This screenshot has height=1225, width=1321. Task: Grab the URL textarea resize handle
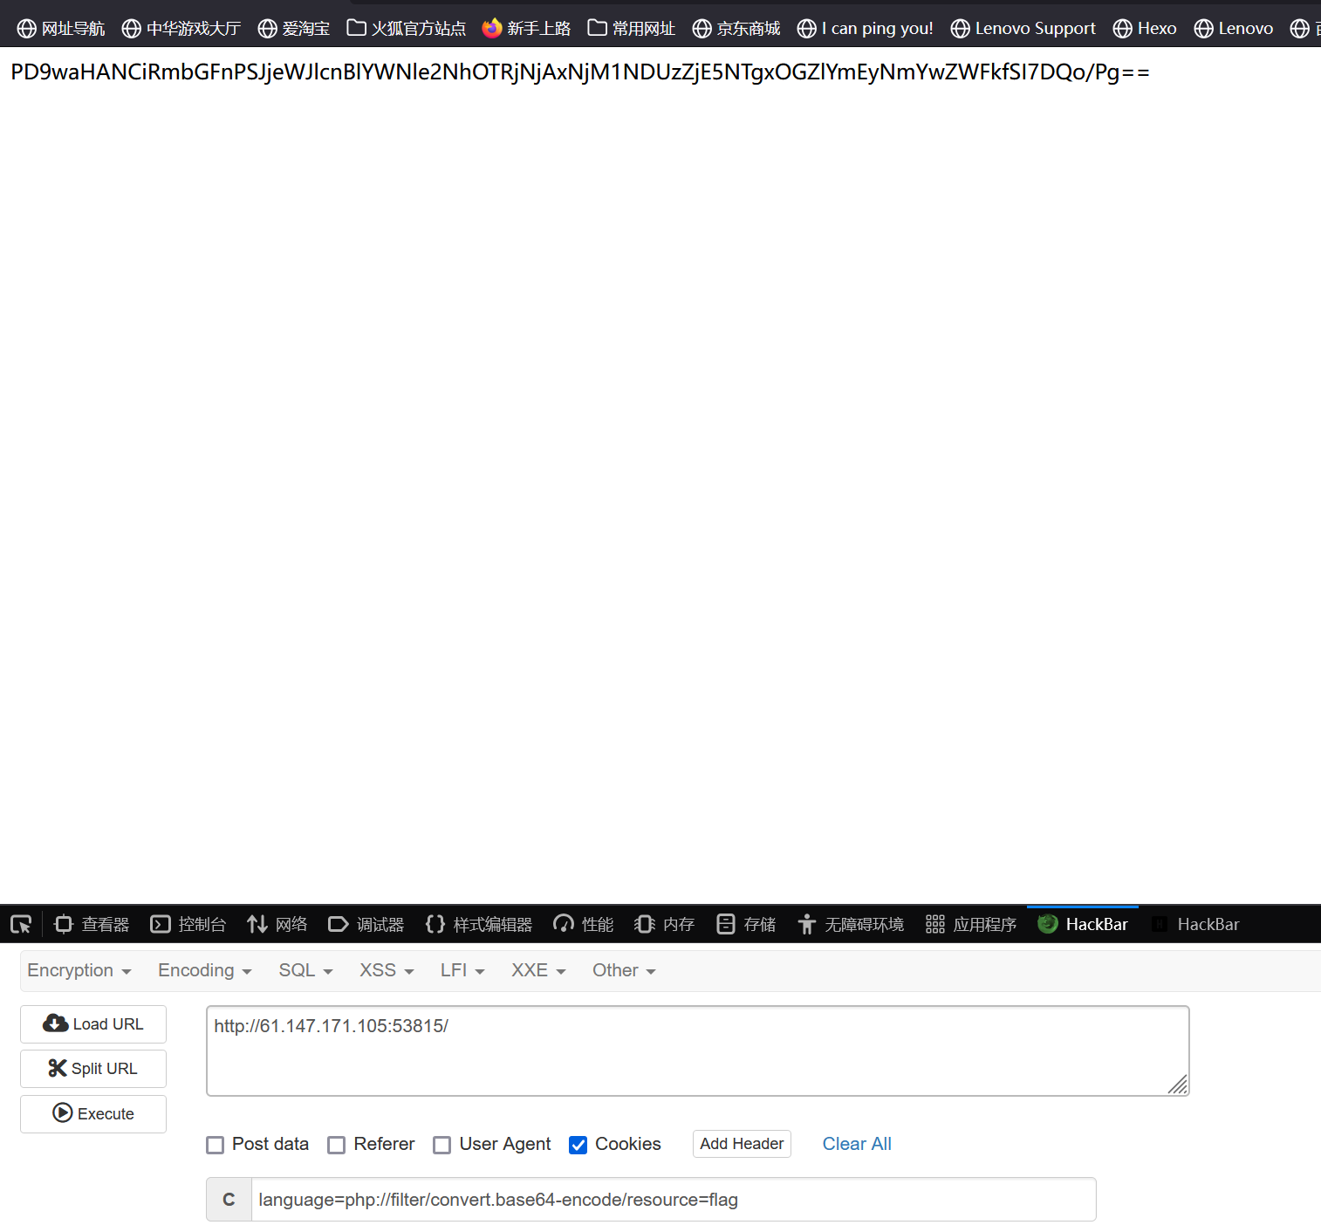[x=1178, y=1085]
